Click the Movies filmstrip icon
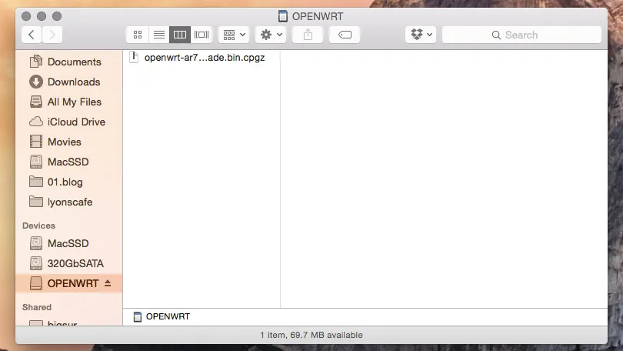The image size is (623, 351). click(x=35, y=142)
